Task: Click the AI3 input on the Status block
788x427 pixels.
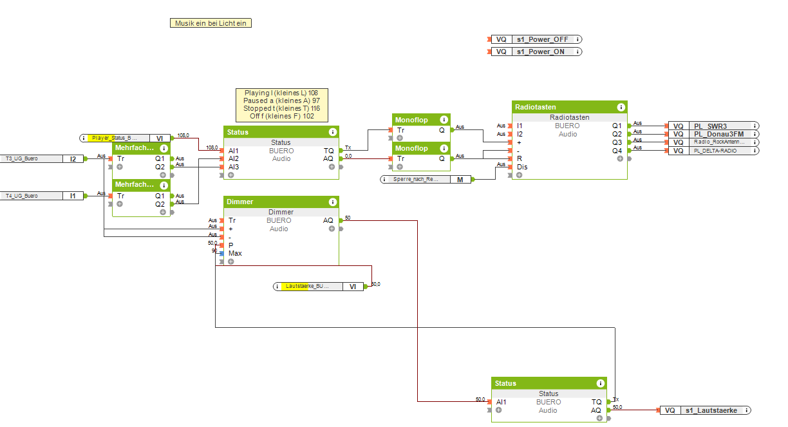Action: (233, 167)
